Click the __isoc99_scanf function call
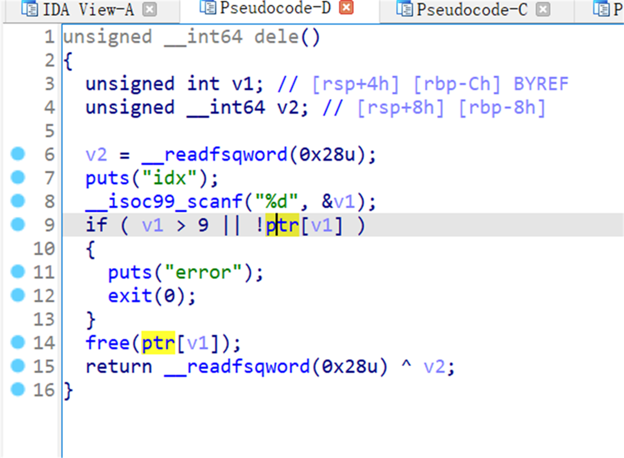Screen dimensions: 624x458 pos(148,201)
